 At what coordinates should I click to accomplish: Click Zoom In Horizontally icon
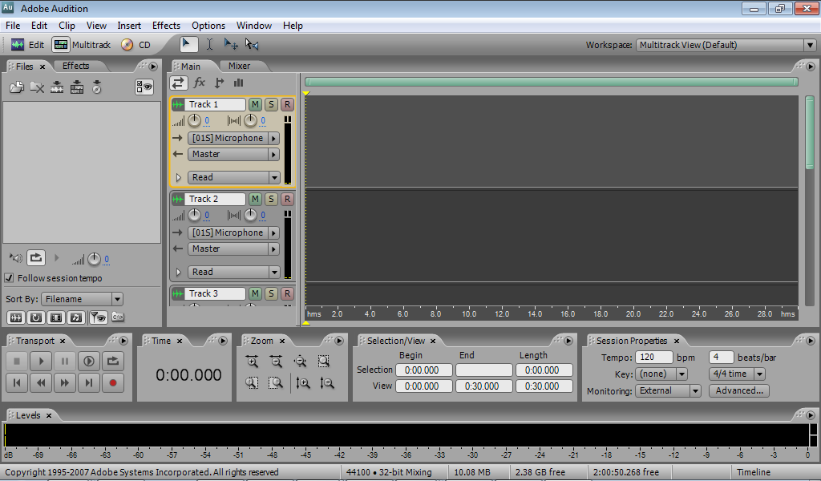click(252, 361)
